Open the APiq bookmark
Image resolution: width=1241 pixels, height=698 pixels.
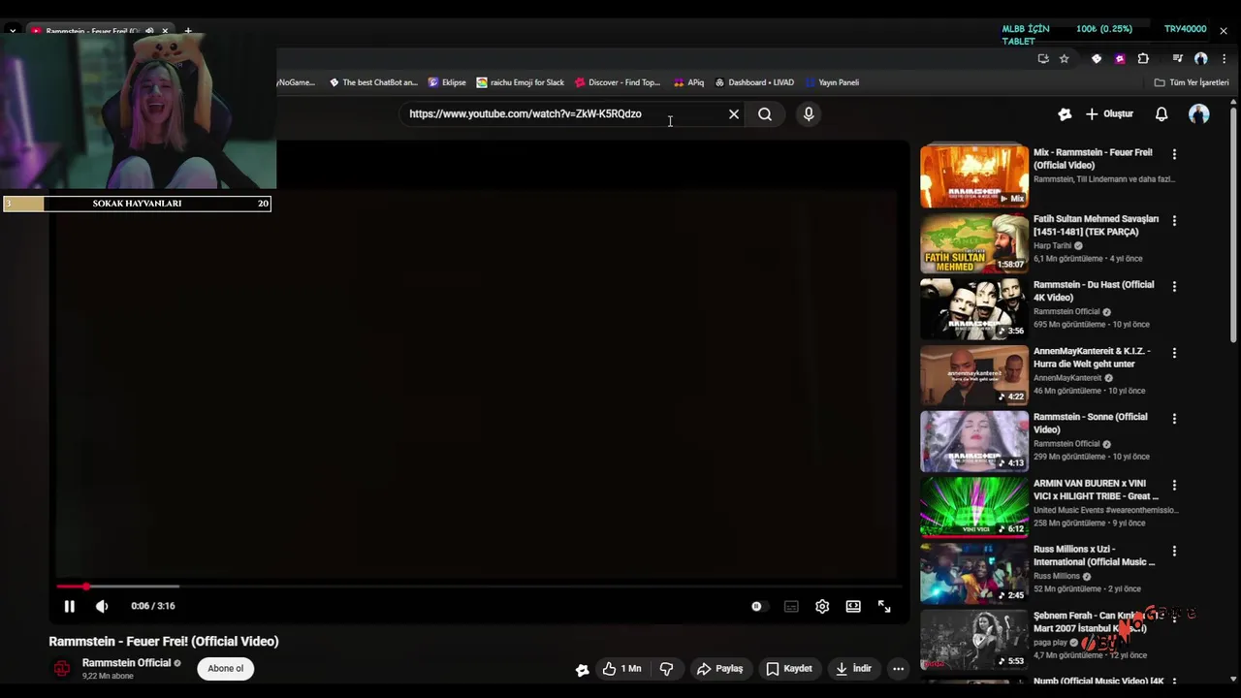click(x=688, y=82)
